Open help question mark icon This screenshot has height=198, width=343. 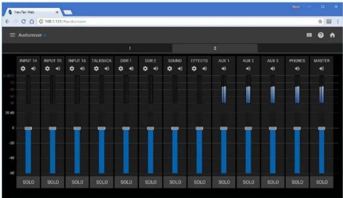[321, 35]
